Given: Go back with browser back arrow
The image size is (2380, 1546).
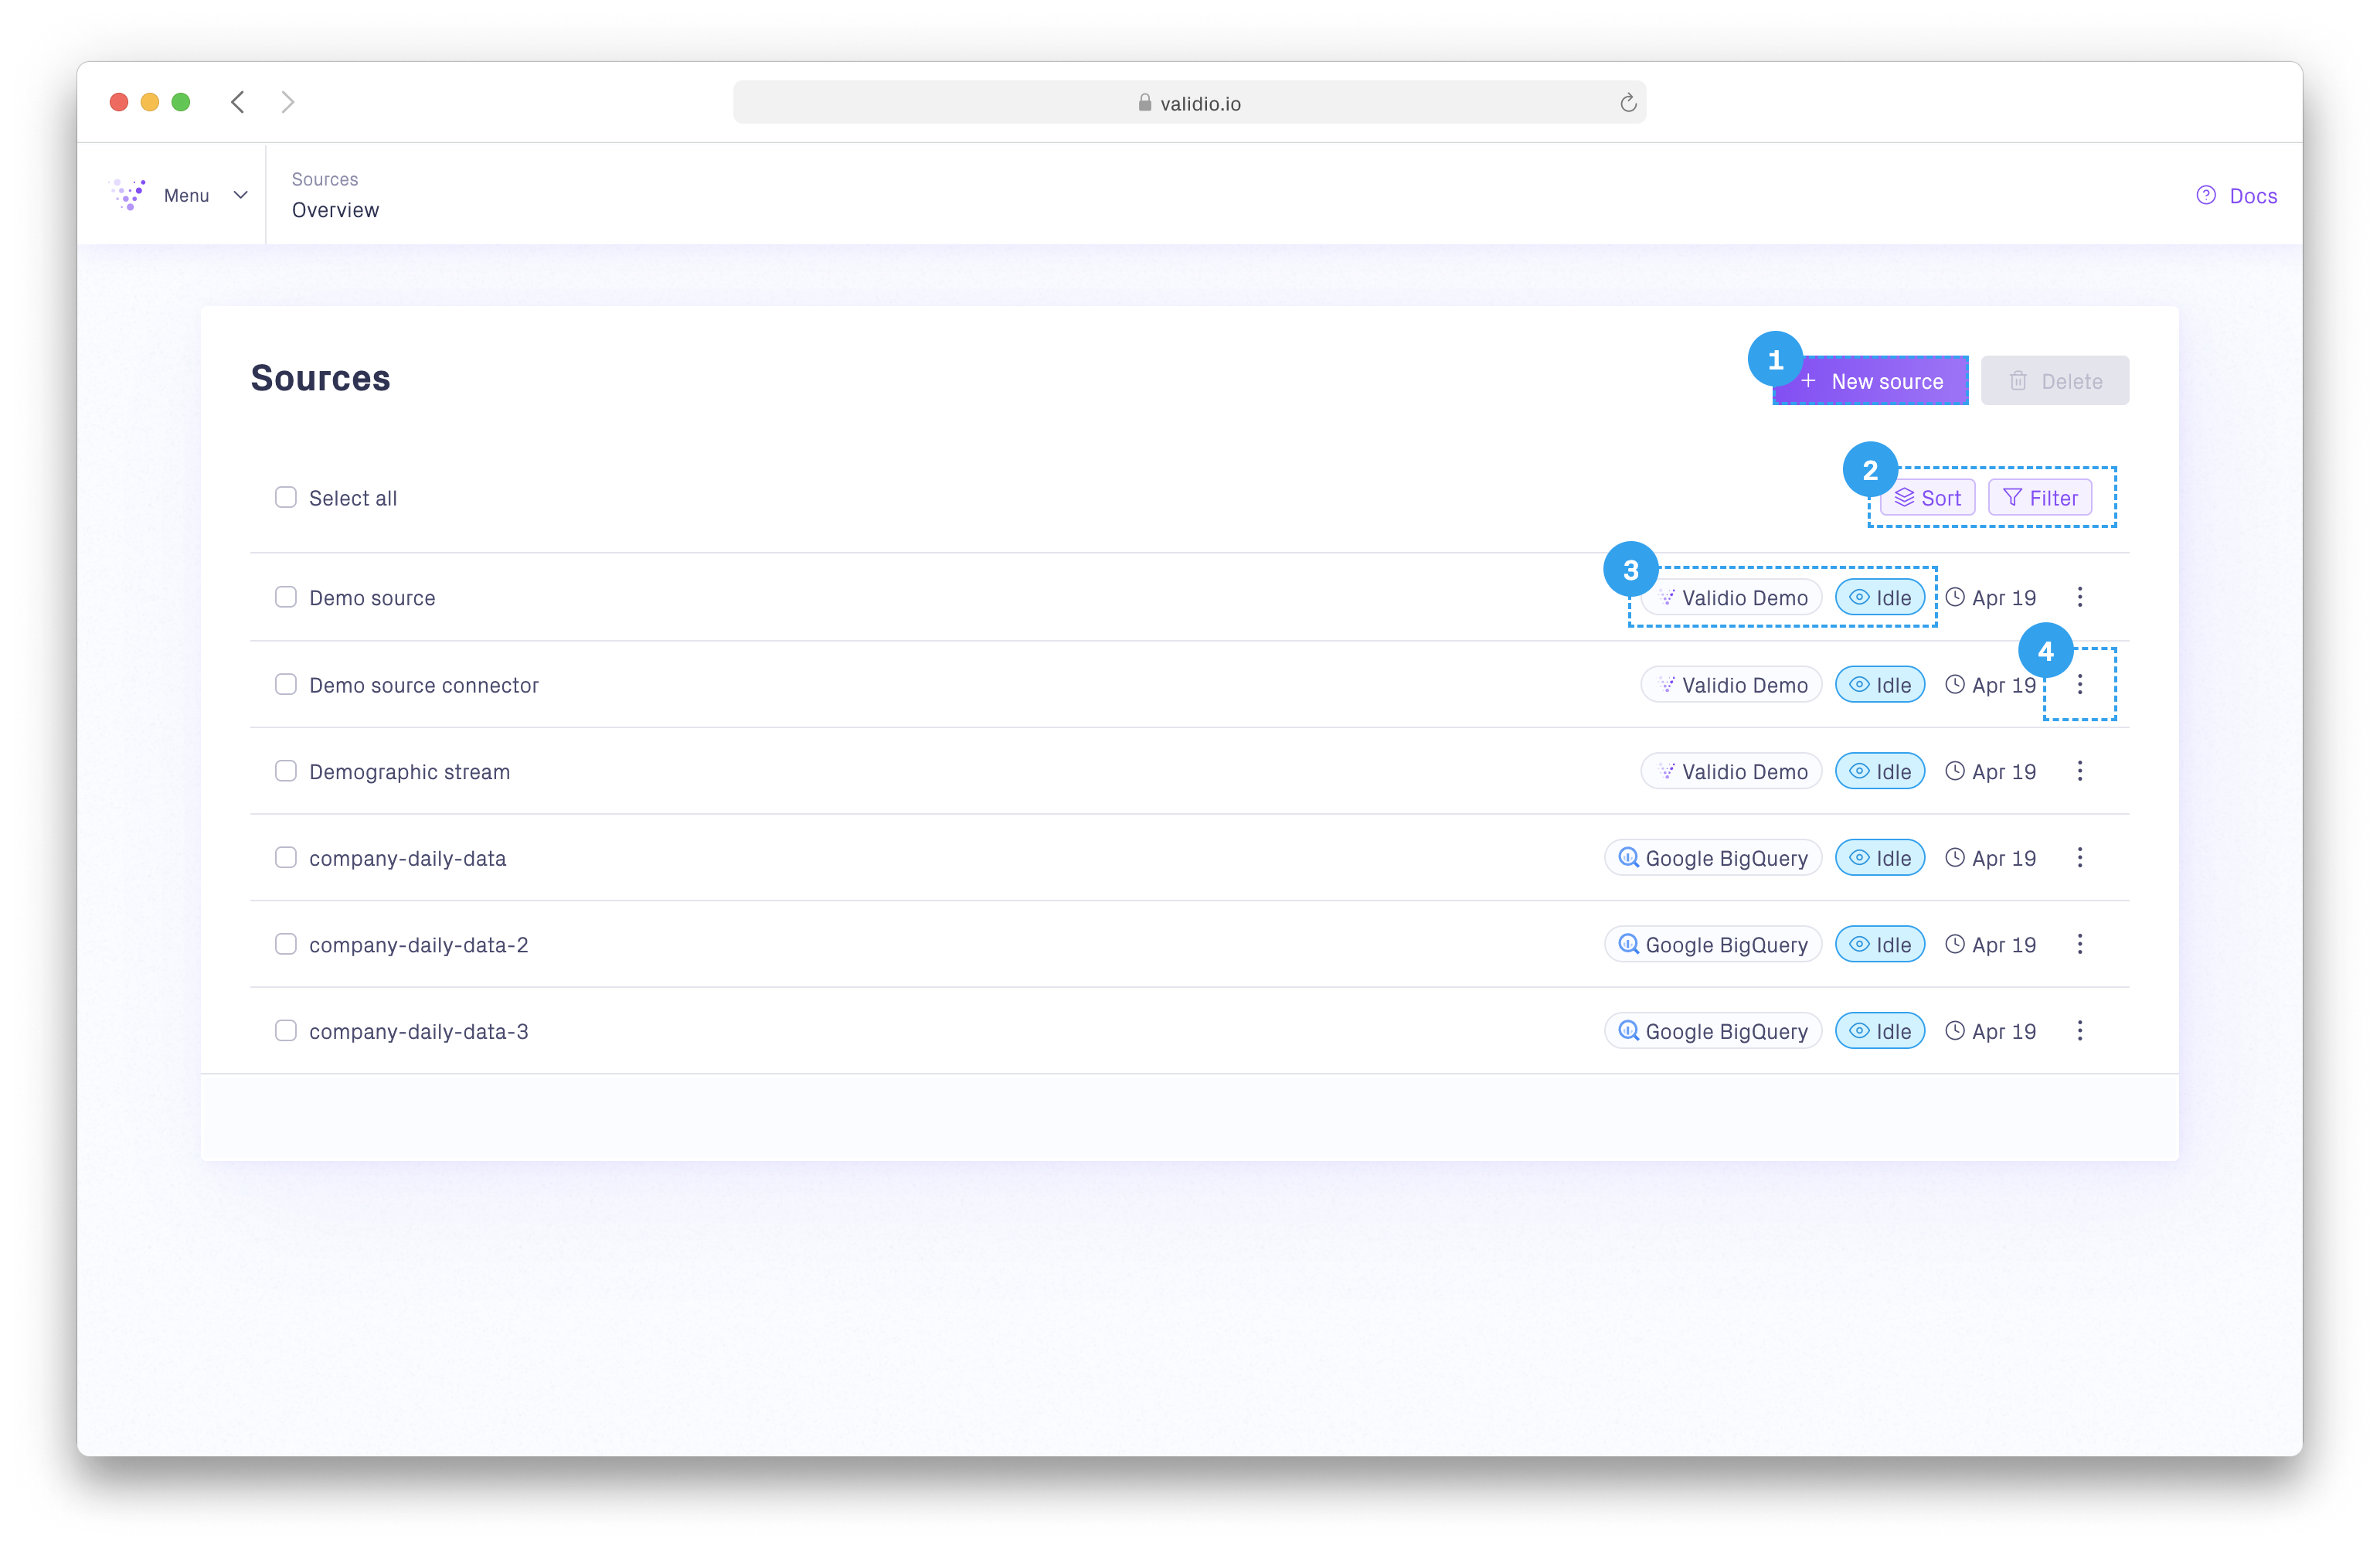Looking at the screenshot, I should click(x=238, y=102).
